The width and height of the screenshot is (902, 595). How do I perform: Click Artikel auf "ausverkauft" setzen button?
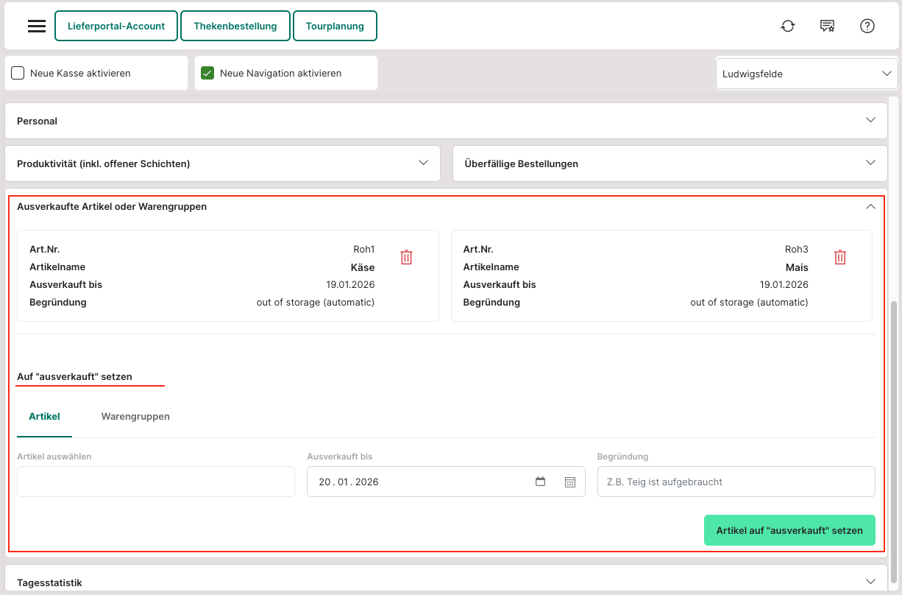coord(789,530)
